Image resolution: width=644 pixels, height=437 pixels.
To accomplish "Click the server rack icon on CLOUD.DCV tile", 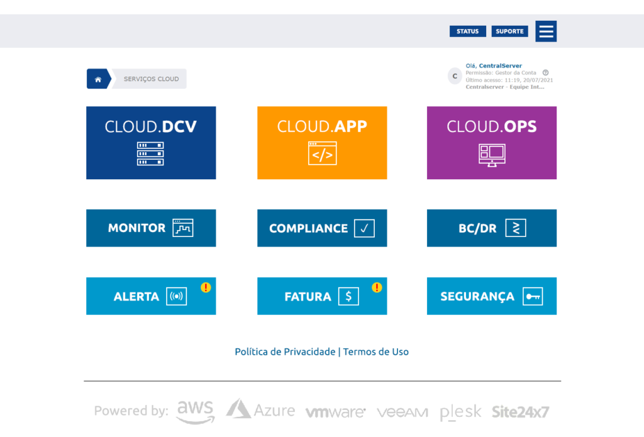I will coord(151,153).
